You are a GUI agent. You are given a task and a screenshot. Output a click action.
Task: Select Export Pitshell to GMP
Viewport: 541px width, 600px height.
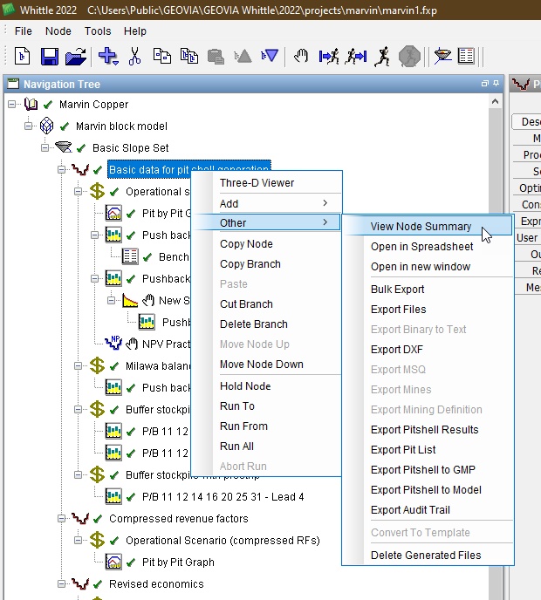coord(428,469)
